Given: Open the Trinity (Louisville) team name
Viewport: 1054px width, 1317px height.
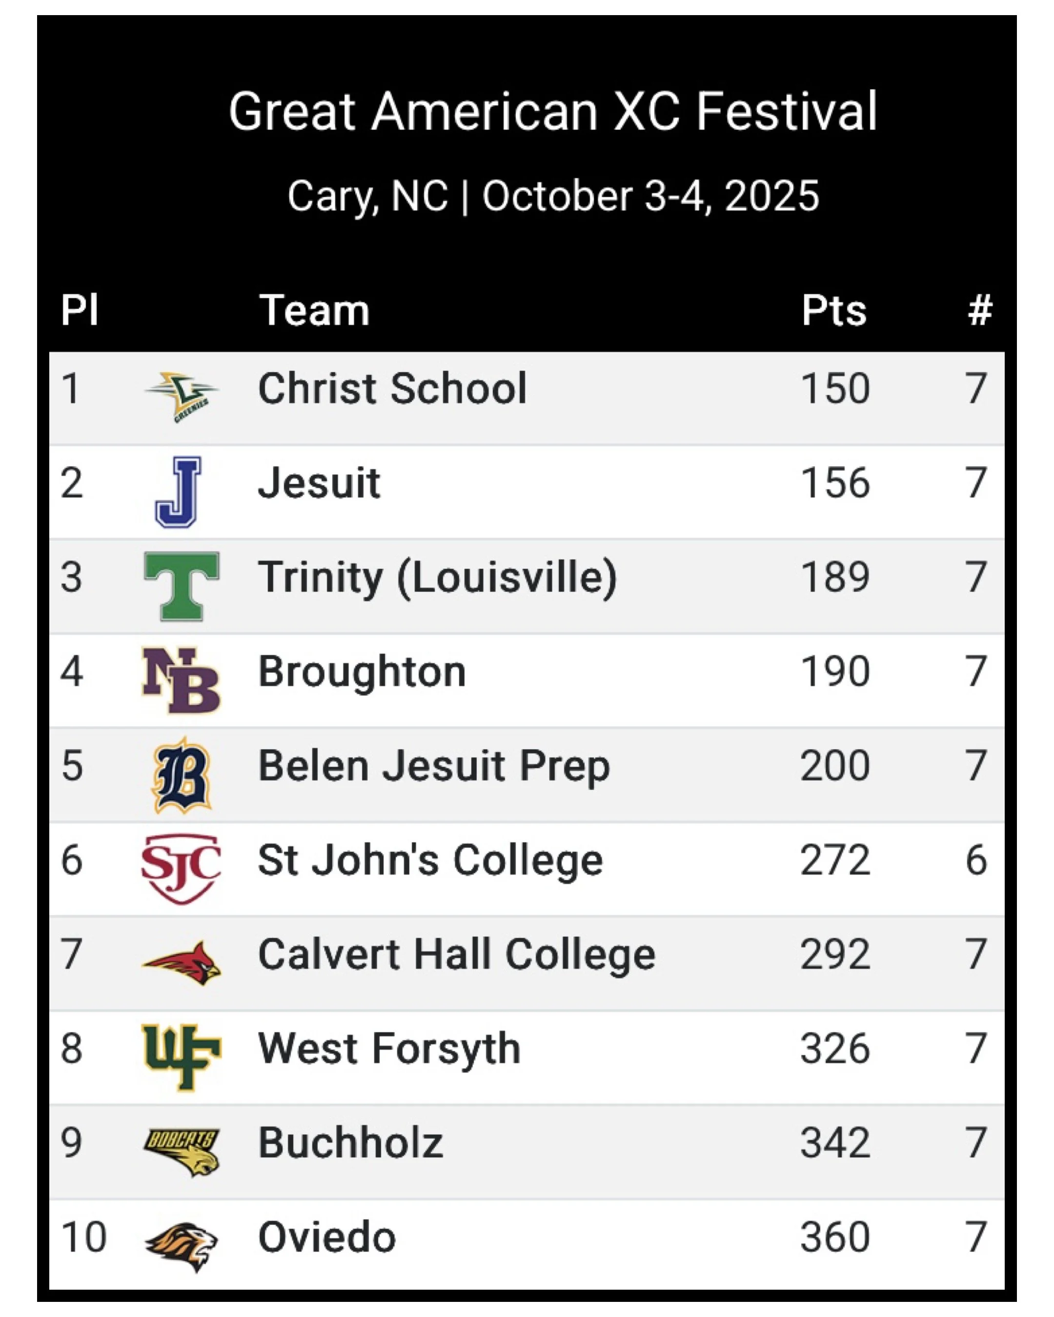Looking at the screenshot, I should (x=438, y=577).
